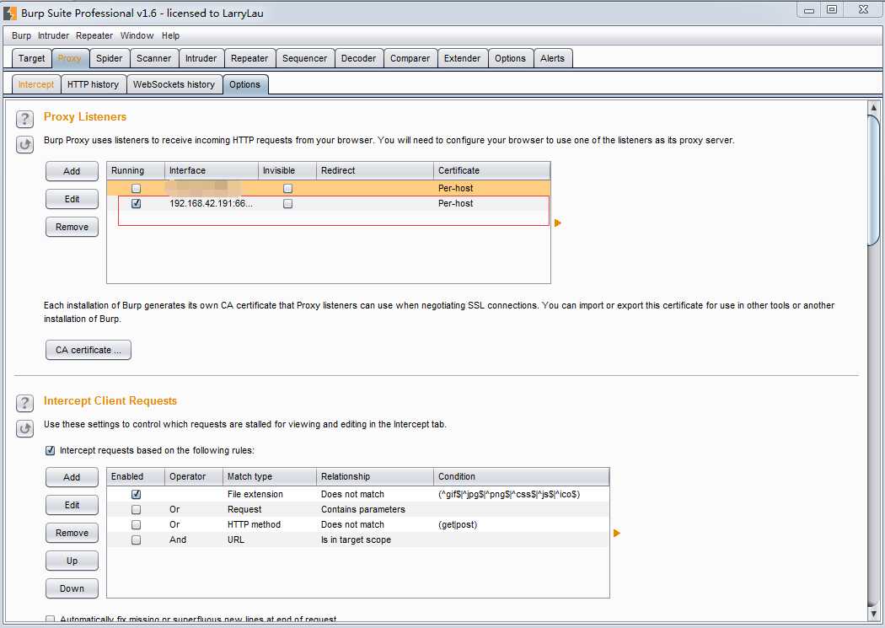885x628 pixels.
Task: Click the Redirect column header
Action: pos(375,170)
